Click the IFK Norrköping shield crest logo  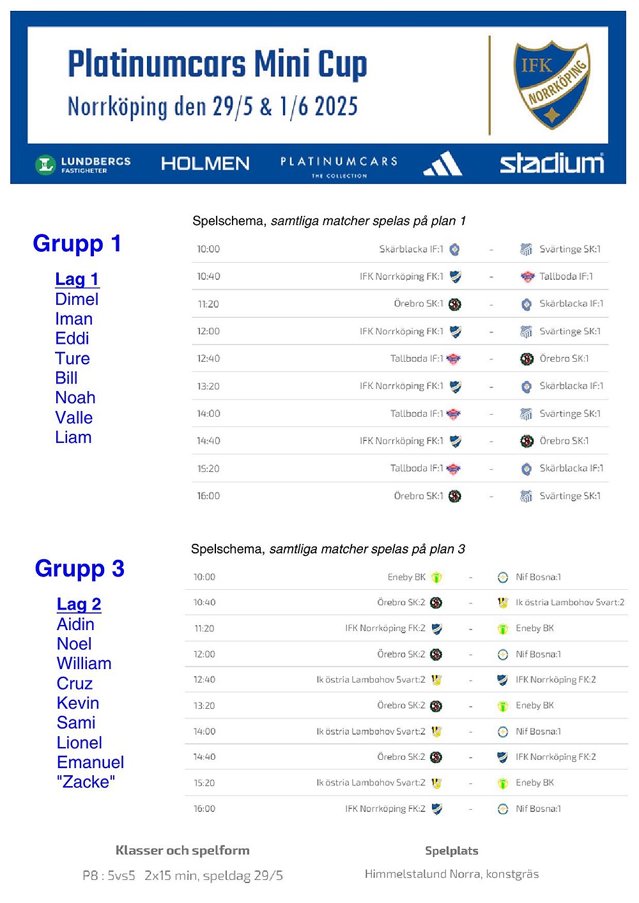551,85
